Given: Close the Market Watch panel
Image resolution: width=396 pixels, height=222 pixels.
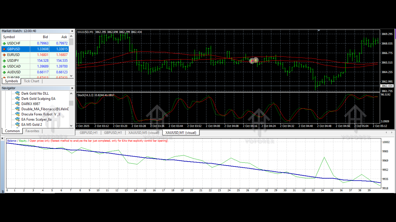Looking at the screenshot, I should tap(72, 31).
